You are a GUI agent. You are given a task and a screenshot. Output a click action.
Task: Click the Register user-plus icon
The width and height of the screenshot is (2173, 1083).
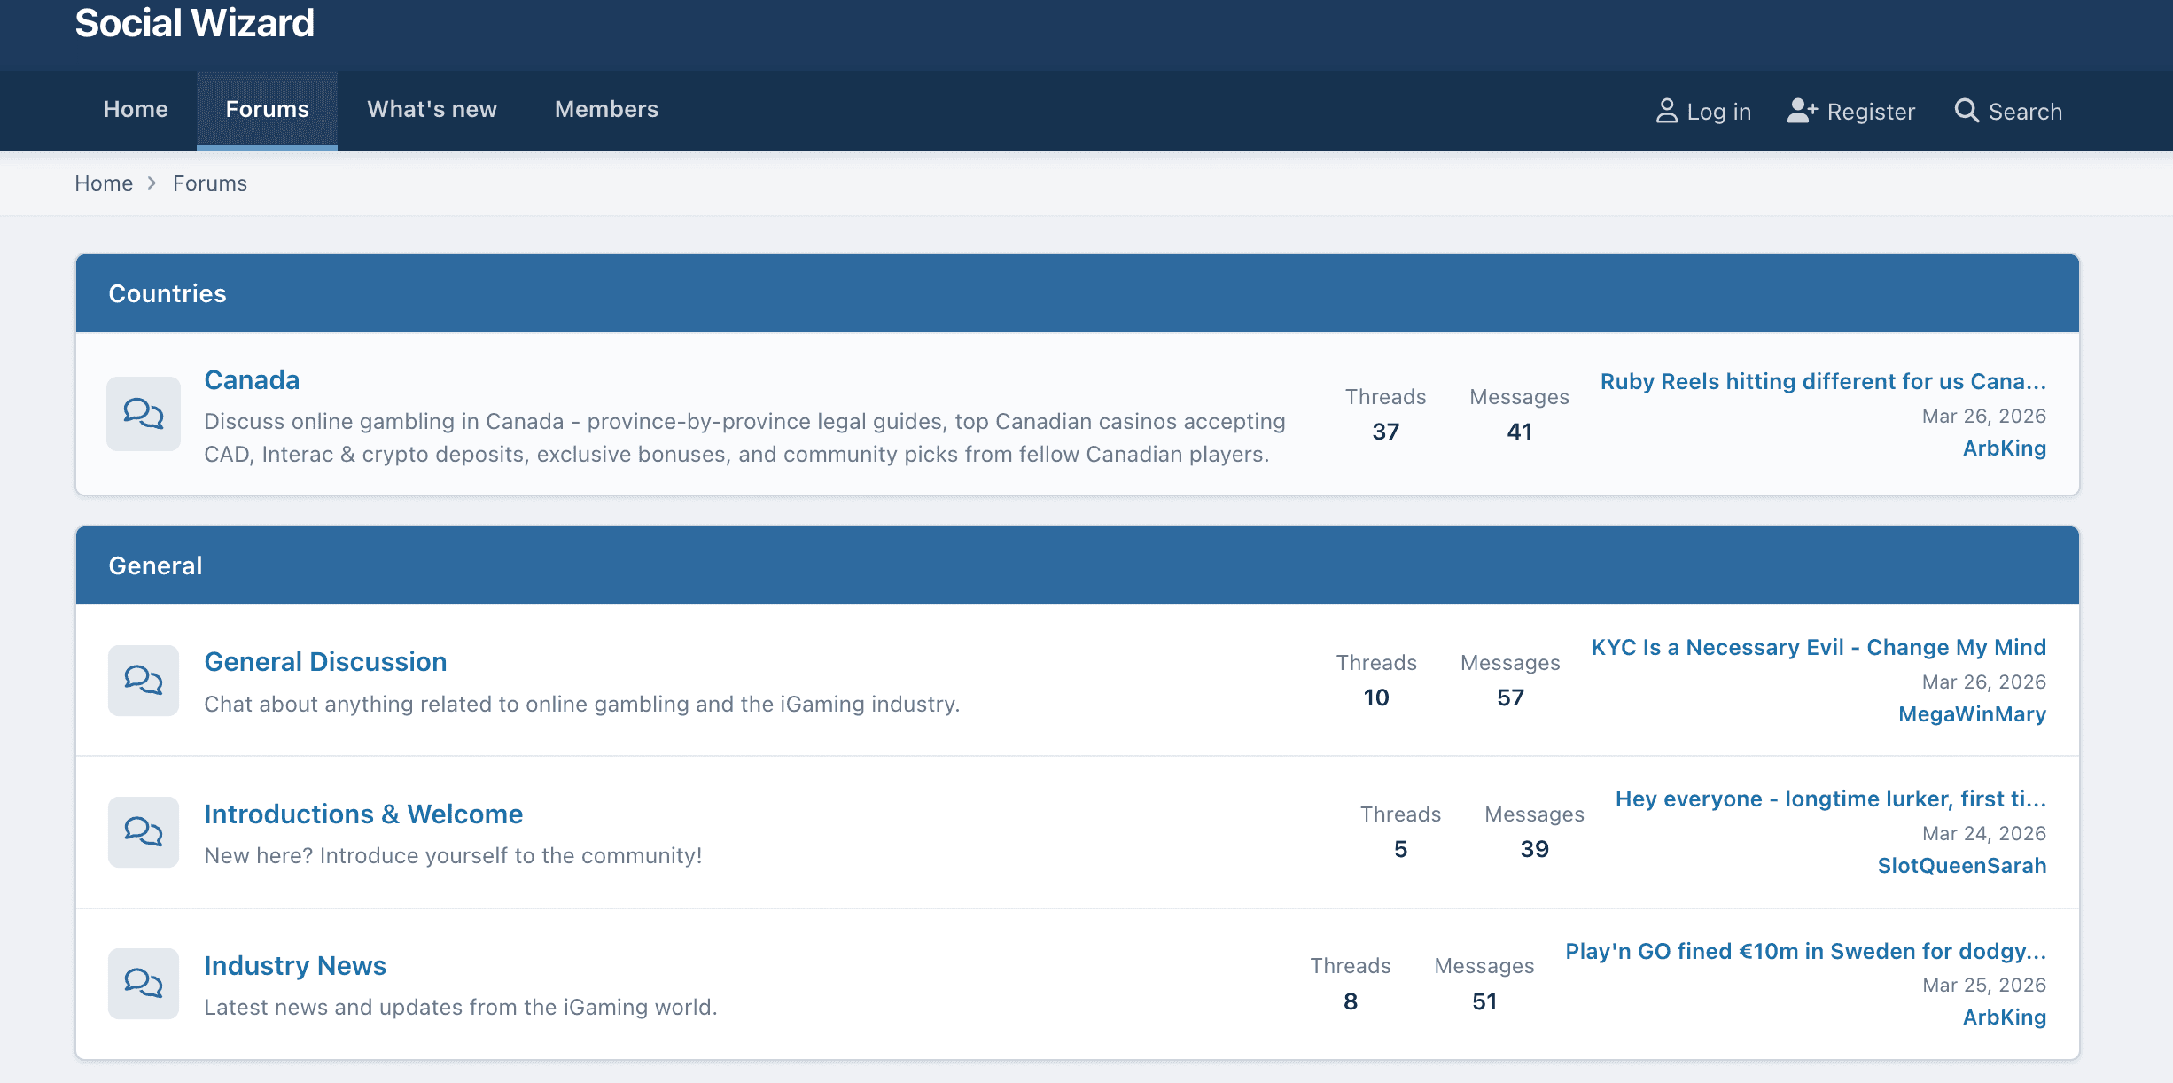point(1802,111)
